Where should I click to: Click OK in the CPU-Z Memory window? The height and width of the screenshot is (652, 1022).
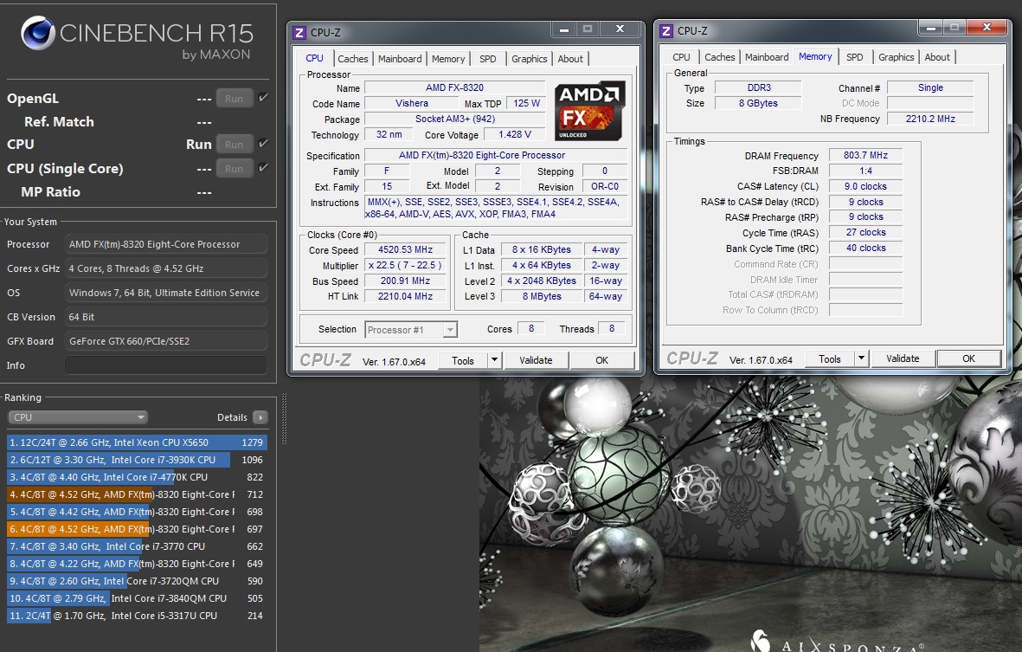pos(968,358)
